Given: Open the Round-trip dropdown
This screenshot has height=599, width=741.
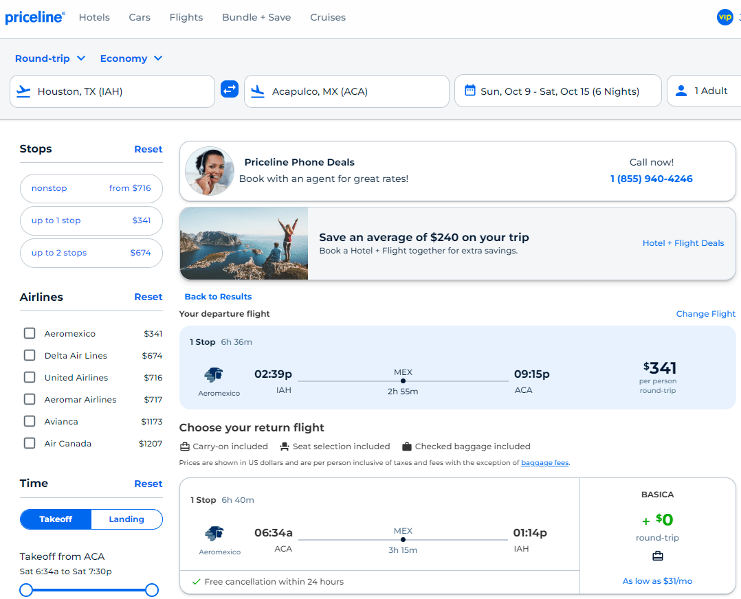Looking at the screenshot, I should [50, 58].
